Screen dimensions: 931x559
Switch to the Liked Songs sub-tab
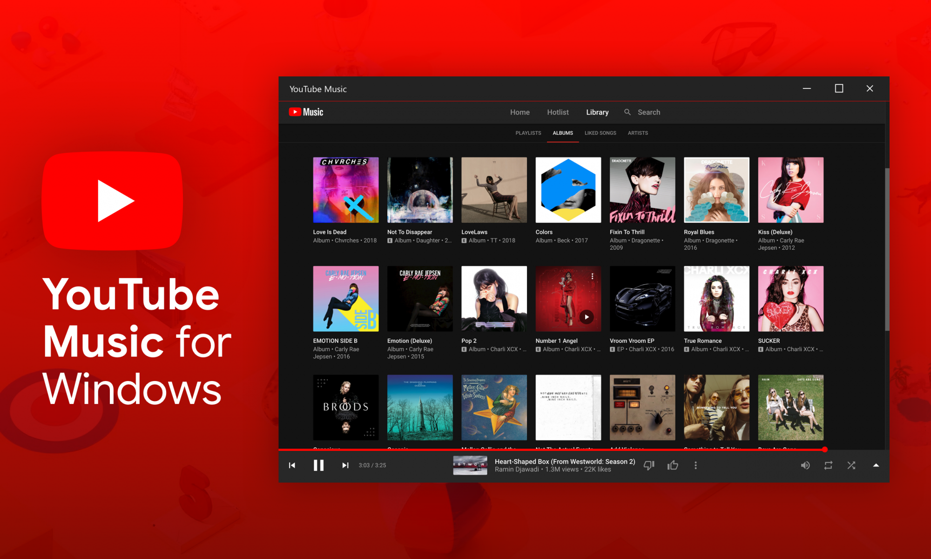pos(600,133)
